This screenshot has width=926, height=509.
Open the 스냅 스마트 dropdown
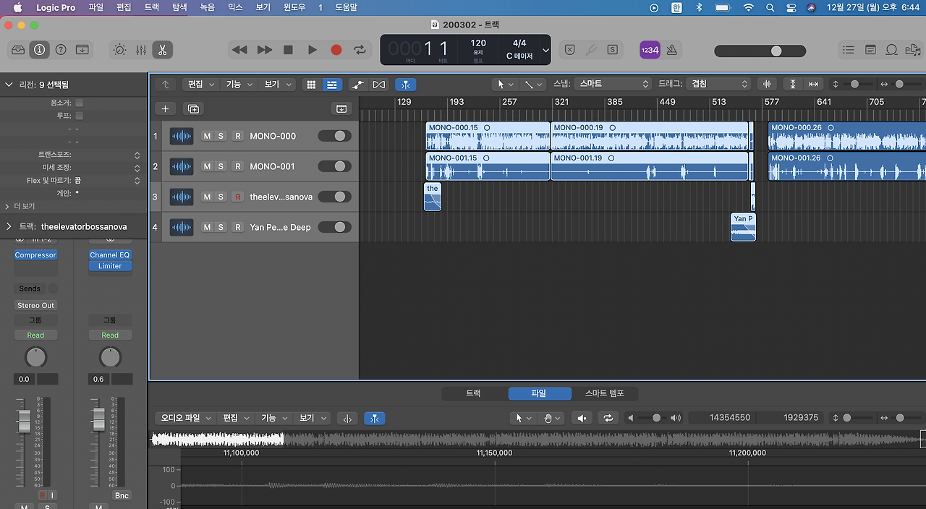(x=613, y=84)
